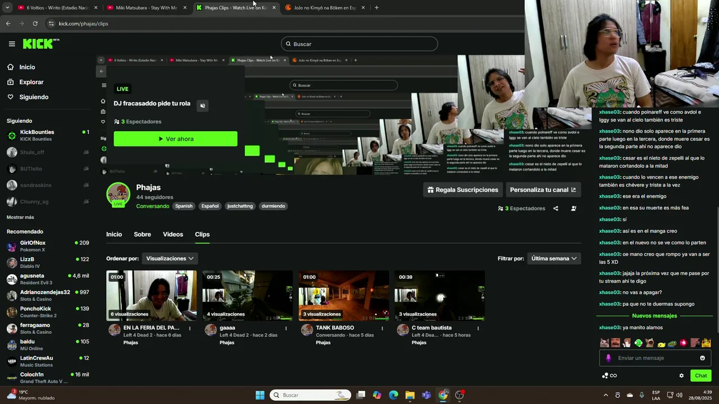Open three-dot menu for C team bautista clip

pyautogui.click(x=478, y=328)
